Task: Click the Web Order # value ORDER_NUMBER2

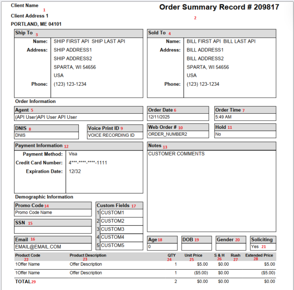Action: coord(178,134)
